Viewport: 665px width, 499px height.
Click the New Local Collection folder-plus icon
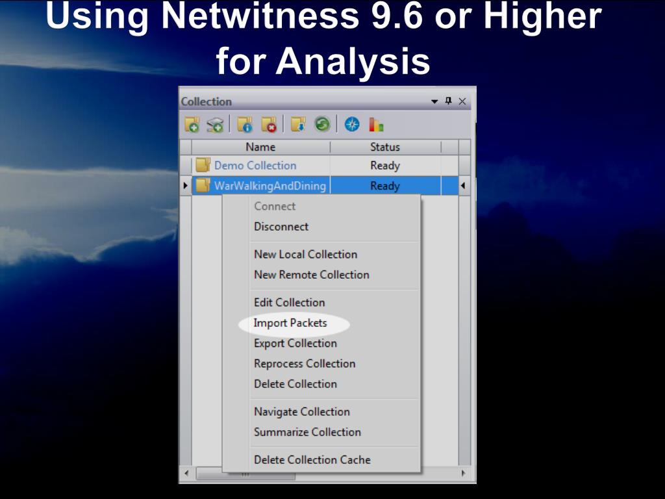(x=192, y=125)
